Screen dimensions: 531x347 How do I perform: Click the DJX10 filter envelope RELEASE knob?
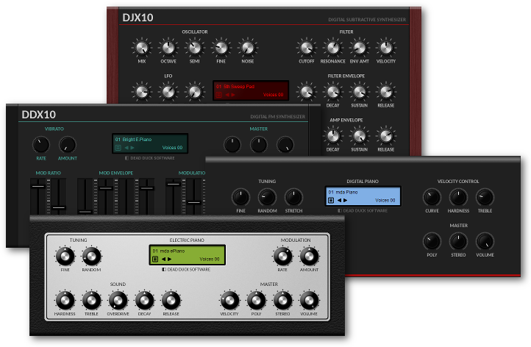pyautogui.click(x=385, y=92)
